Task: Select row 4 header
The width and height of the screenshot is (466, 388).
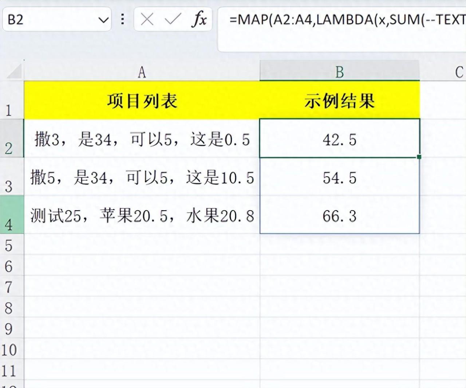Action: tap(12, 215)
